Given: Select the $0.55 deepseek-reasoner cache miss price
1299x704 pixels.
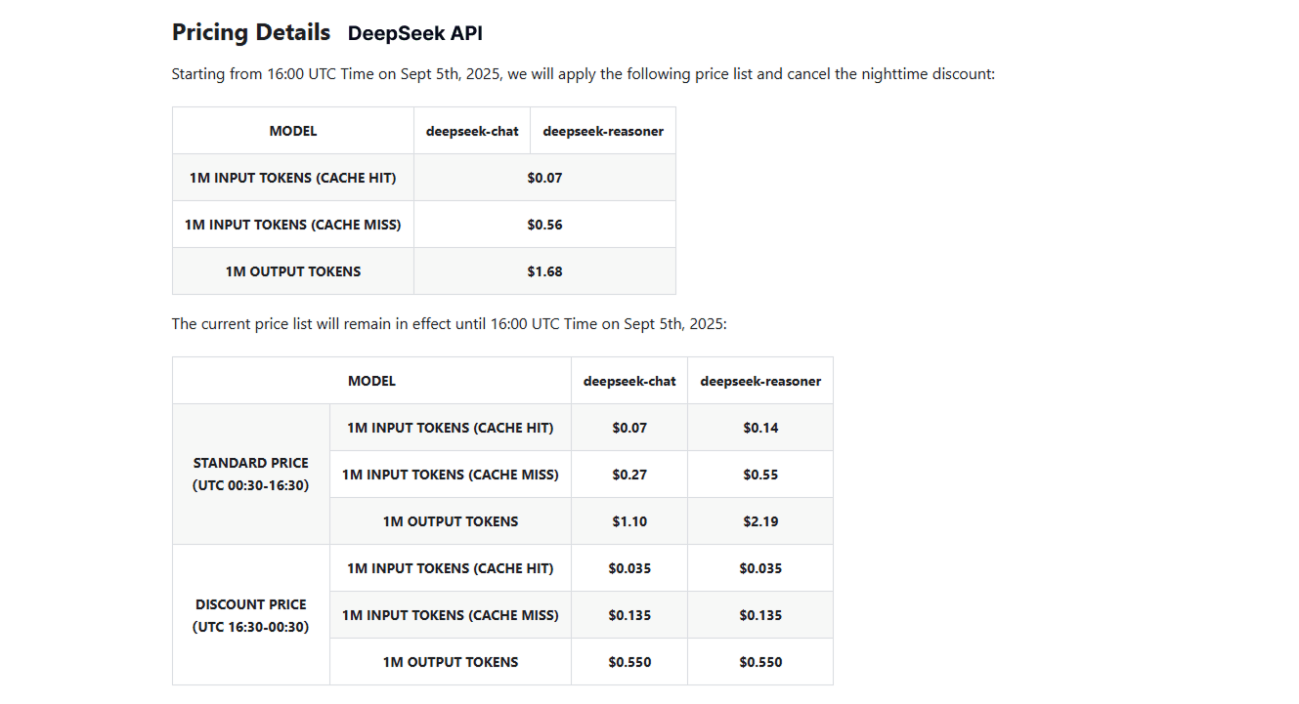Looking at the screenshot, I should pyautogui.click(x=760, y=475).
